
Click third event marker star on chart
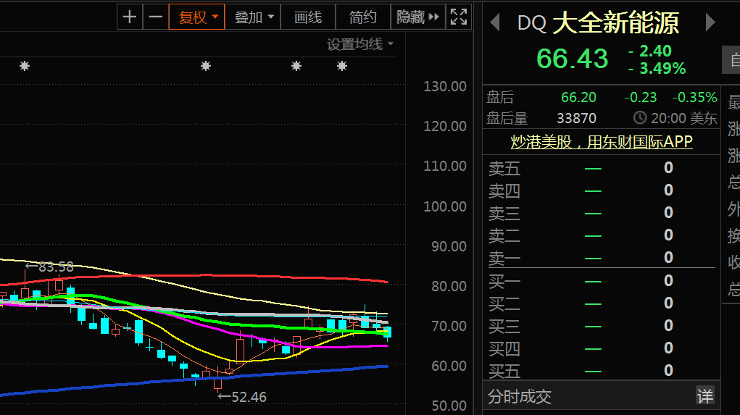[x=296, y=66]
